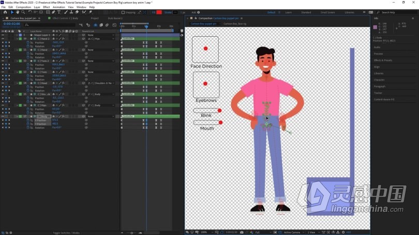Image resolution: width=419 pixels, height=235 pixels.
Task: Select the Clone Stamp tool
Action: click(x=71, y=12)
